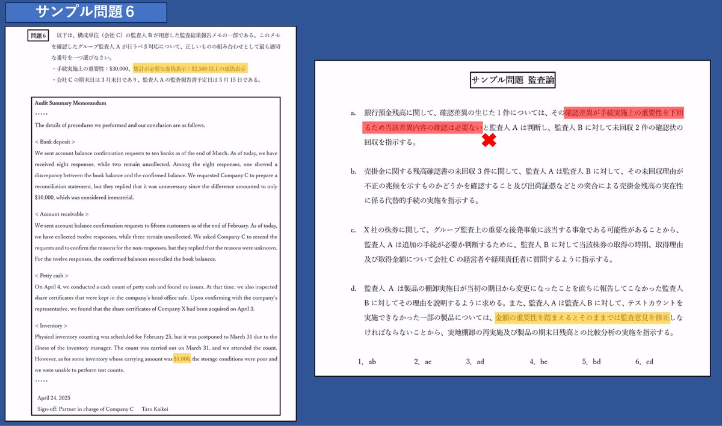
Task: Click statement b. starting with 売掛金に関する残高確認書
Action: (517, 186)
